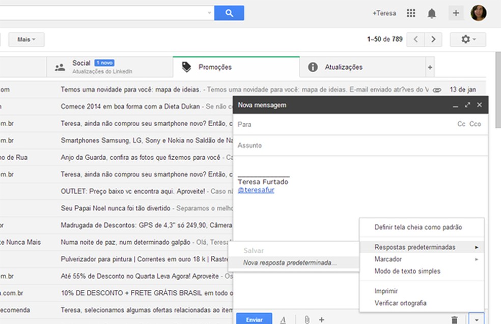Select Verificar ortografia
501x324 pixels.
tap(422, 303)
